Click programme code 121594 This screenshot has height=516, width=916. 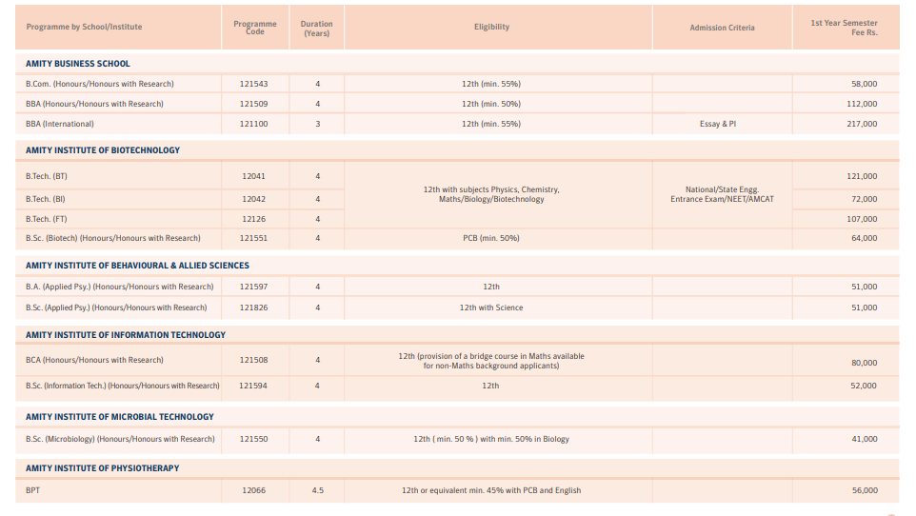pos(253,386)
